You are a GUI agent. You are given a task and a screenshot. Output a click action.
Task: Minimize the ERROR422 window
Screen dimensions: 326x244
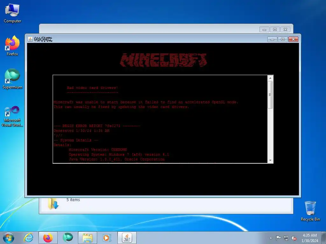pyautogui.click(x=273, y=39)
